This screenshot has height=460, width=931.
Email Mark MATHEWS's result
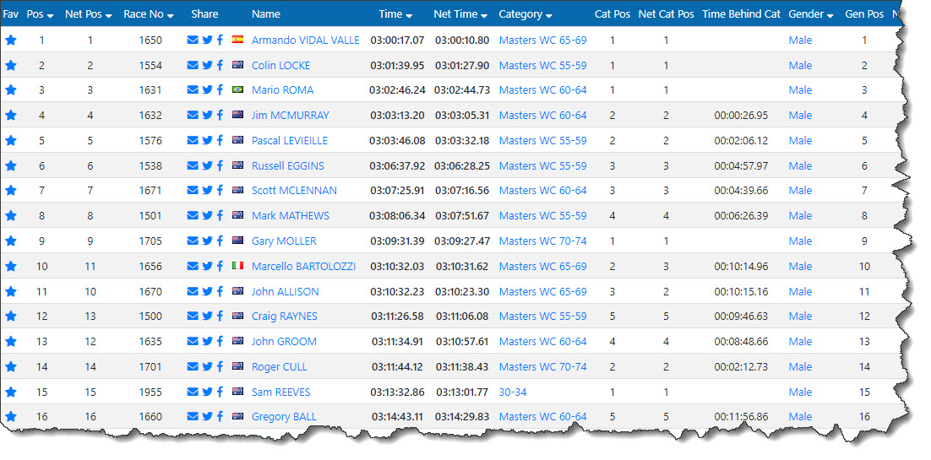tap(193, 215)
